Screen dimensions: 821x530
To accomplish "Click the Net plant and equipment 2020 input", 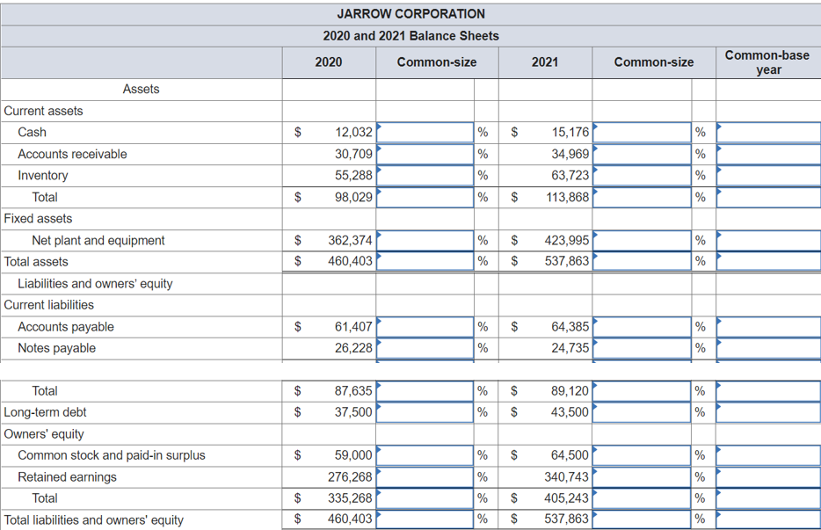I will [425, 240].
